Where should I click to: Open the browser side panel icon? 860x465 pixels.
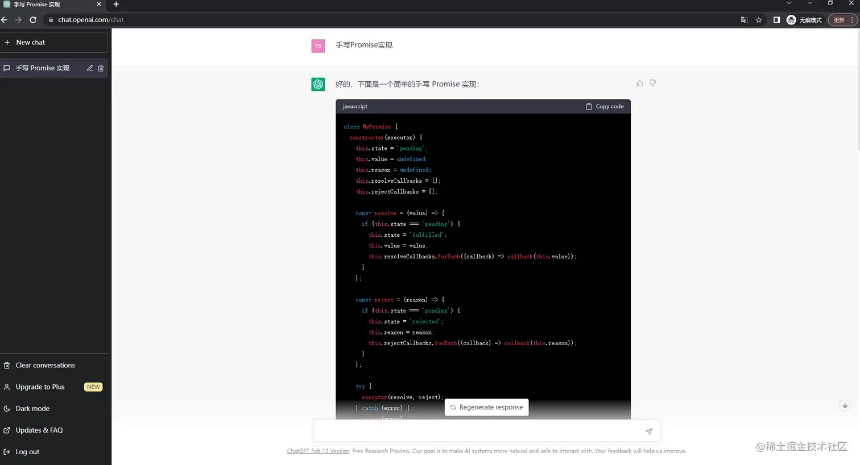coord(776,20)
